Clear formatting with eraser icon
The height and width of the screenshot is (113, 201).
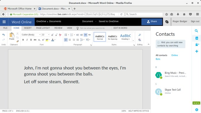[60, 35]
